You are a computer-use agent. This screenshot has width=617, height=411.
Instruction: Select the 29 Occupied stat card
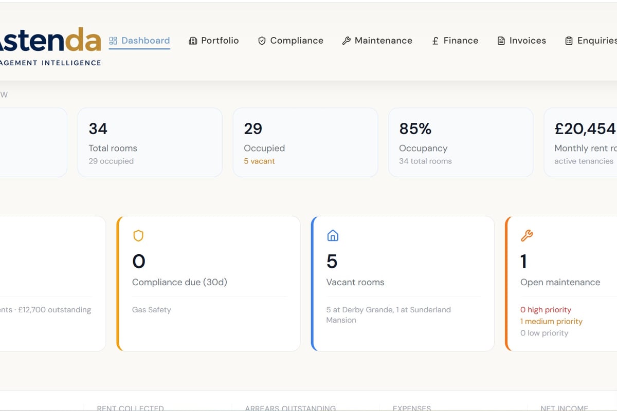pos(305,142)
